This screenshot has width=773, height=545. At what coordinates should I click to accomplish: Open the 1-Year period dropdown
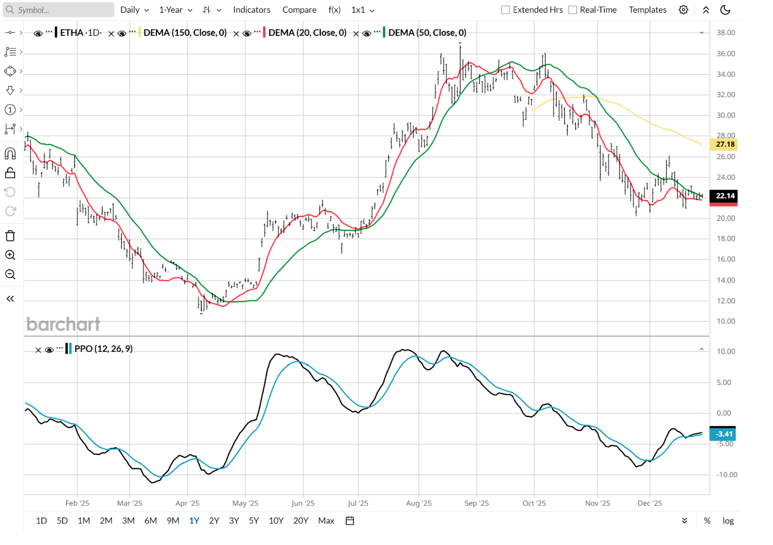176,10
